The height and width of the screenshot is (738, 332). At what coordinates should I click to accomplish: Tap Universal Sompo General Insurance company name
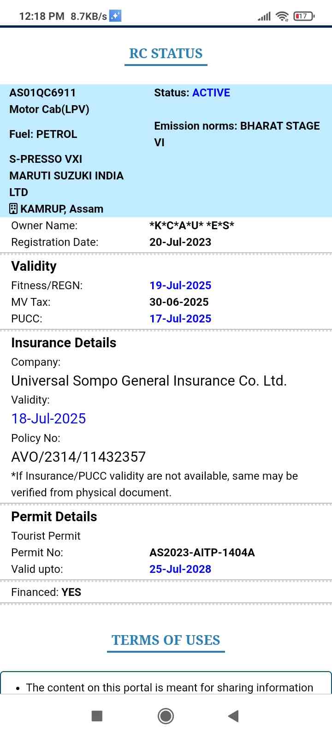149,381
